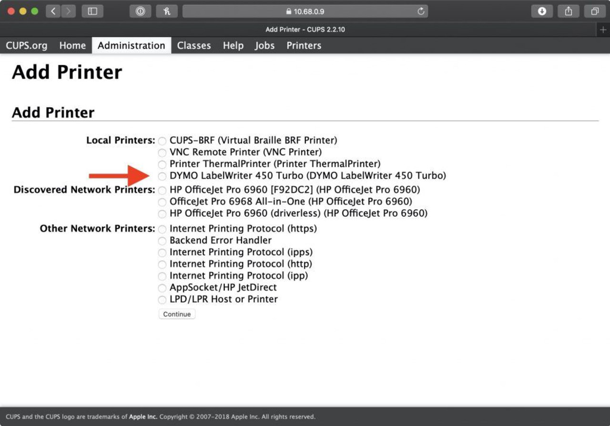The height and width of the screenshot is (426, 610).
Task: Select the CUPS-BRF Virtual Braille printer
Action: (x=163, y=141)
